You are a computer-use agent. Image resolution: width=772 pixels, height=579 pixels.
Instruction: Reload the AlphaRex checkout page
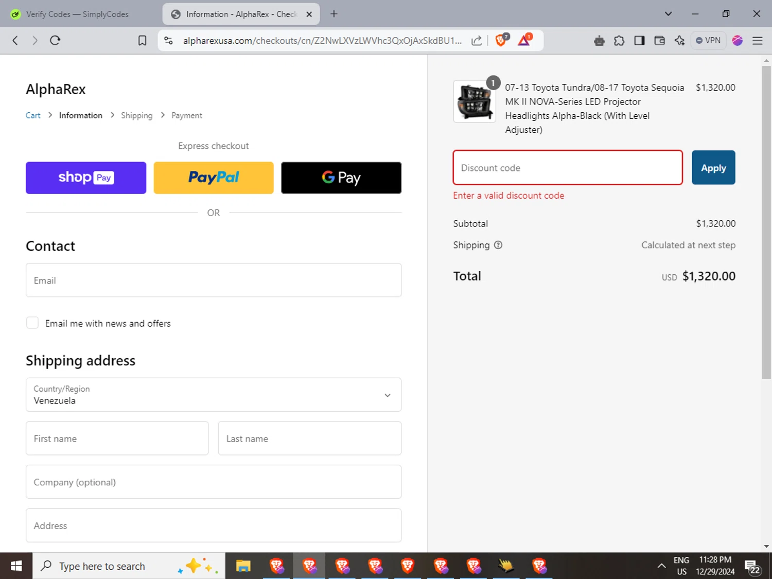click(x=55, y=41)
